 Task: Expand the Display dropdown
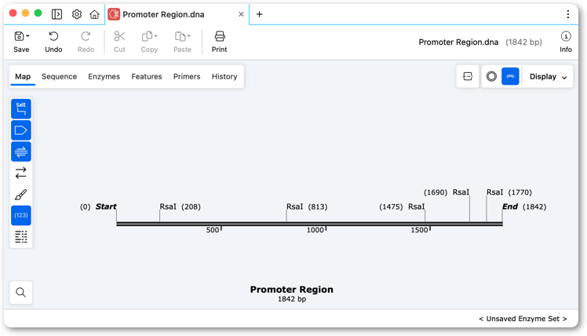click(548, 76)
